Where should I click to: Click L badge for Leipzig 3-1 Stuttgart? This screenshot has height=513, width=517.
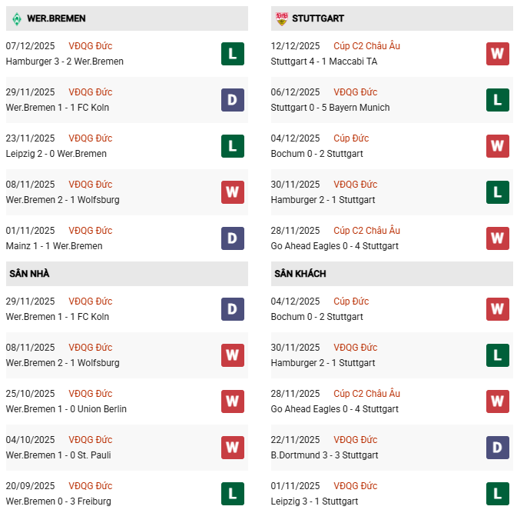tap(498, 494)
